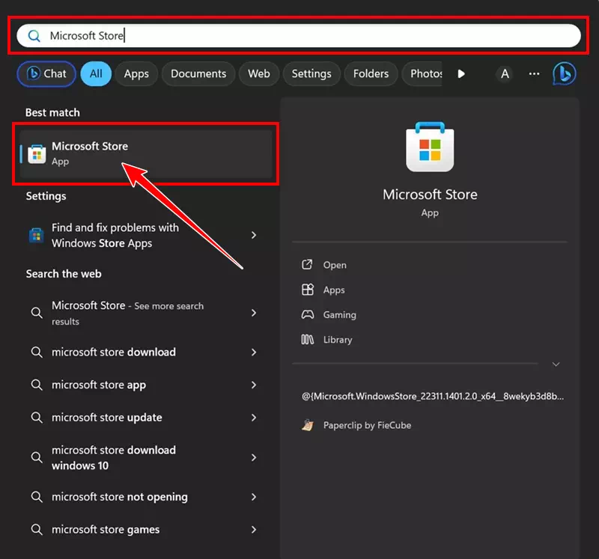This screenshot has width=599, height=559.
Task: Click the Paperclip by FieCube icon
Action: (308, 425)
